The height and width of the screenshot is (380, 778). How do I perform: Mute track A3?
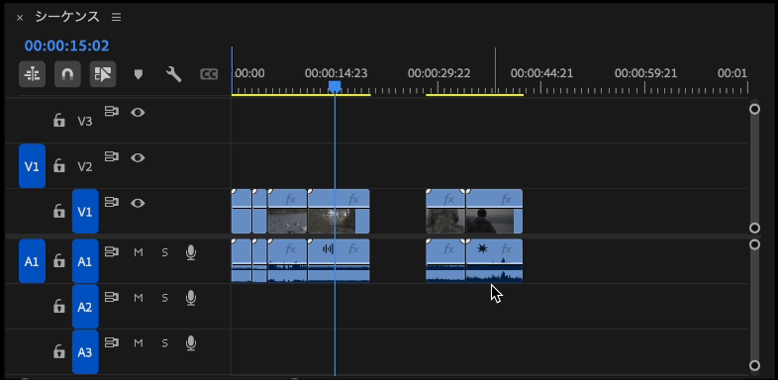point(139,343)
